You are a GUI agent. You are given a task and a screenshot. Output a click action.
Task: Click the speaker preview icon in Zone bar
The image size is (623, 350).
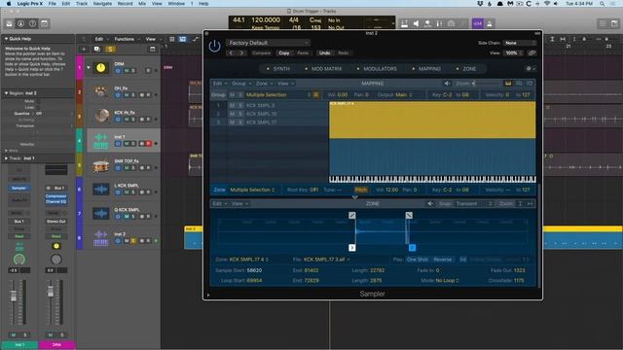(x=430, y=203)
